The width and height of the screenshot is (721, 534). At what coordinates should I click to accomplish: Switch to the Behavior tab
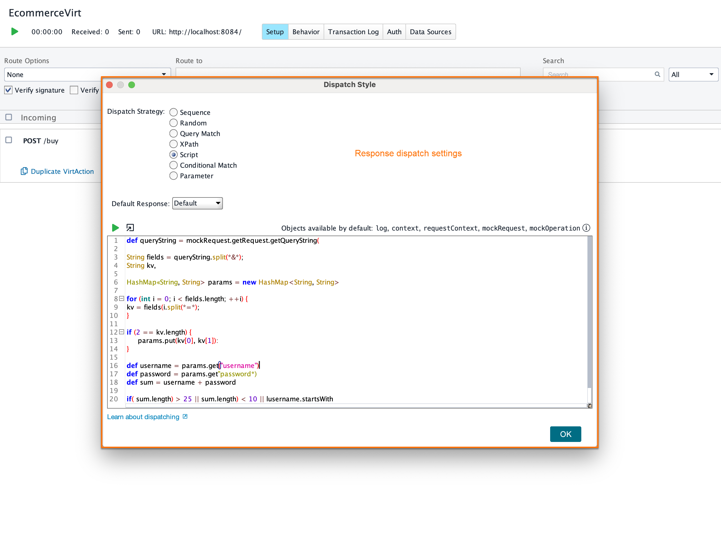pos(306,31)
